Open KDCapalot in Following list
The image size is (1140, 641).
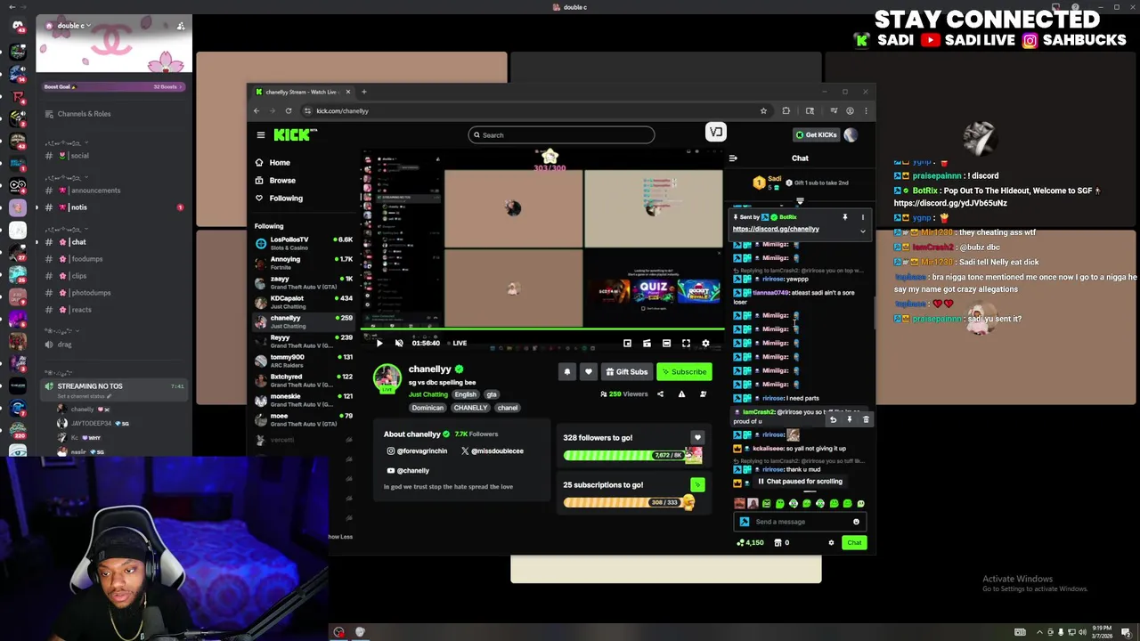click(304, 302)
